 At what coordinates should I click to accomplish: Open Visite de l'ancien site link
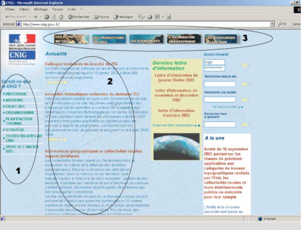click(x=22, y=149)
